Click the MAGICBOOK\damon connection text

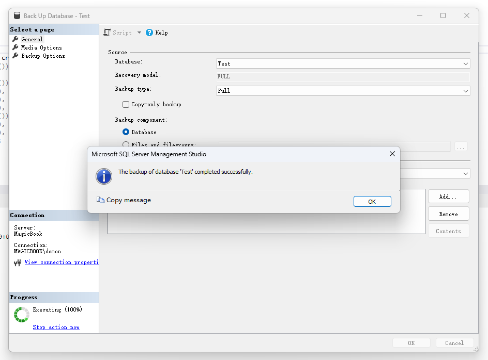(x=37, y=251)
